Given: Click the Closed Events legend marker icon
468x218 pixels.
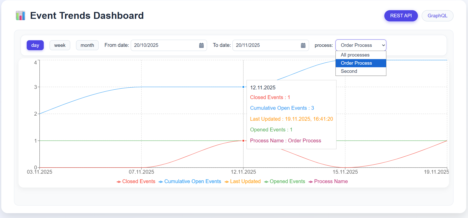Looking at the screenshot, I should coord(119,182).
